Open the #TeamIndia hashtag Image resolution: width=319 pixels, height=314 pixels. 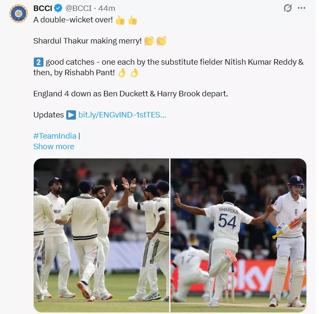55,136
